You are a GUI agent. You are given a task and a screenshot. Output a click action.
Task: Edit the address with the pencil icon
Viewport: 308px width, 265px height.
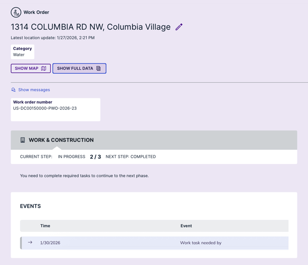[179, 27]
